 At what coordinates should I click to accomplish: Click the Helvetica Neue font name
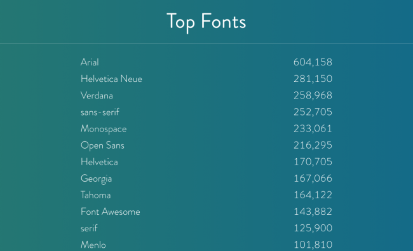tap(111, 79)
